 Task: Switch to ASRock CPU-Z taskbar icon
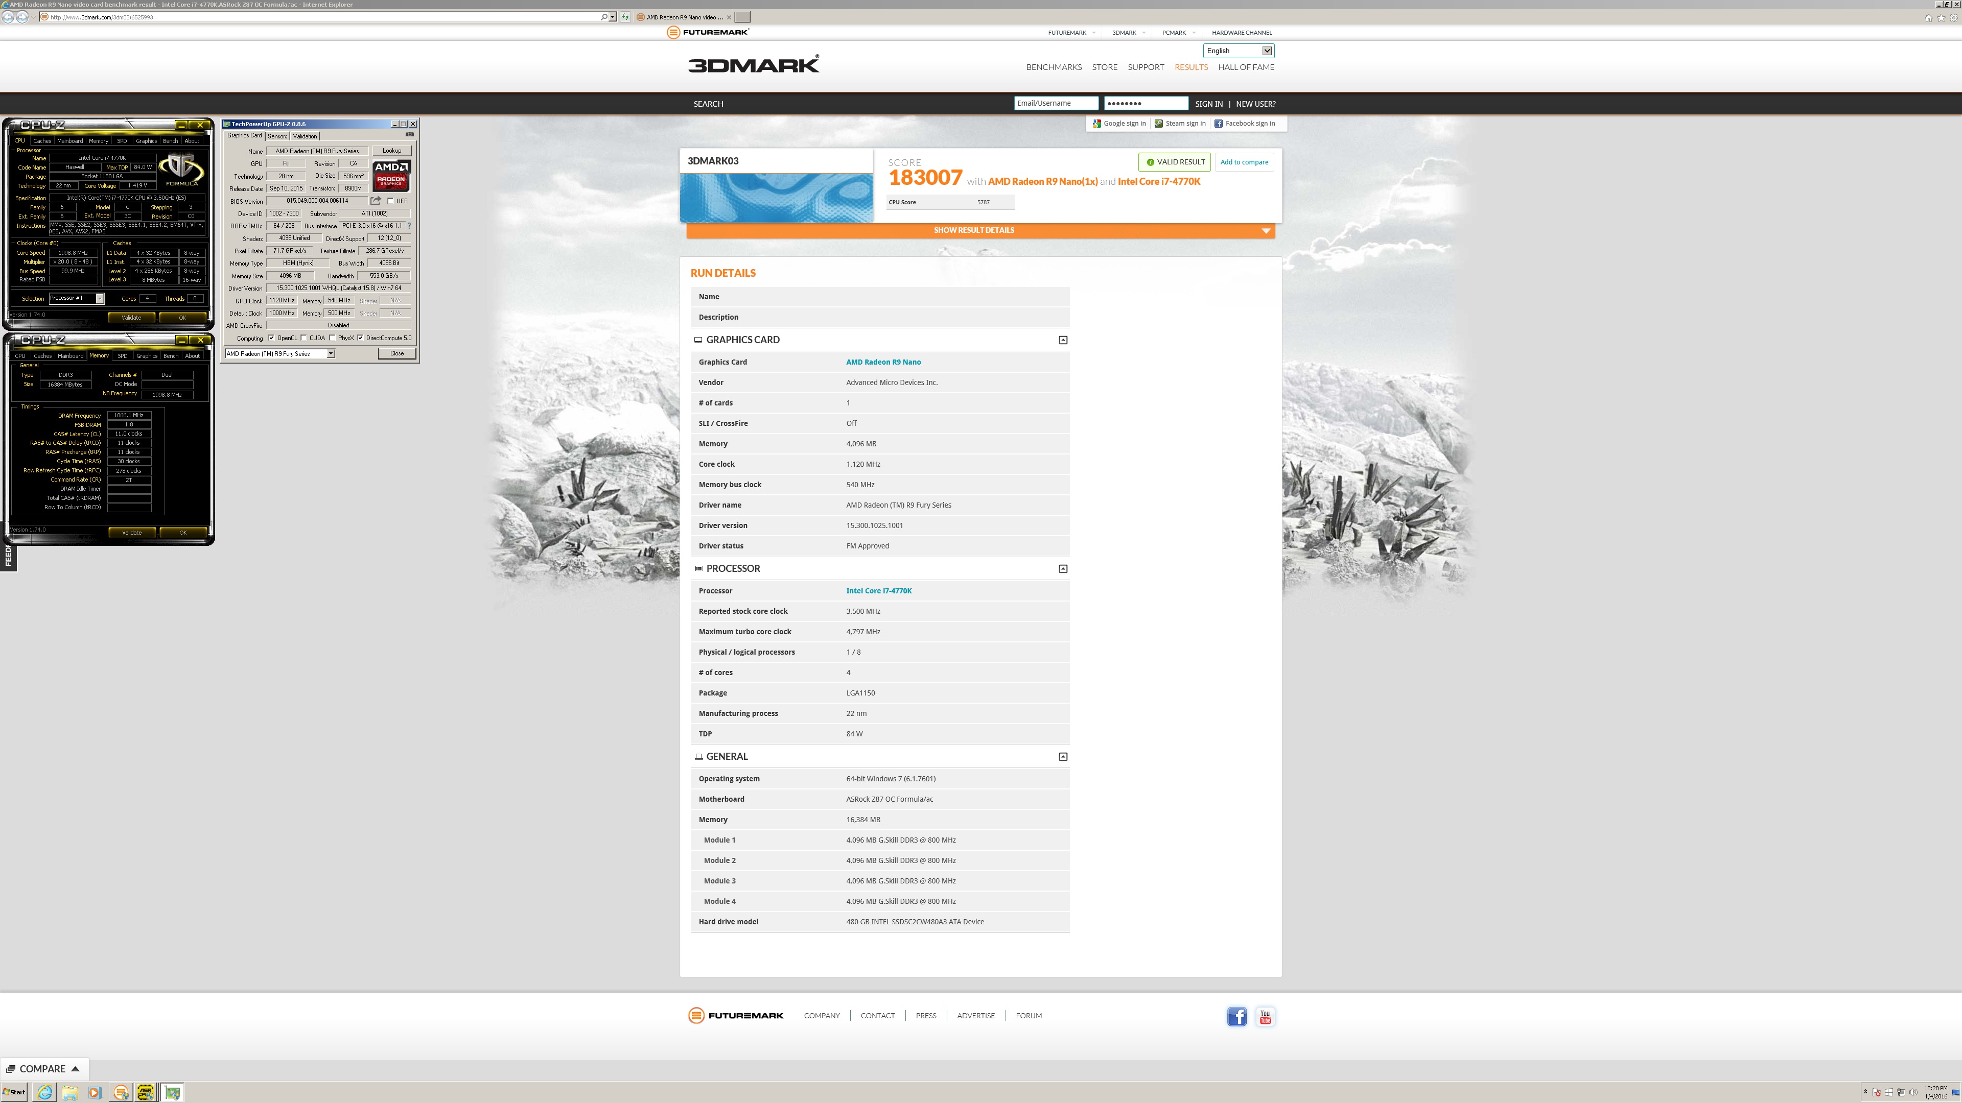pyautogui.click(x=146, y=1092)
